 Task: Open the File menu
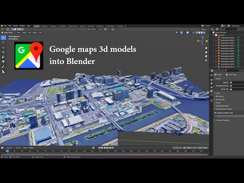pyautogui.click(x=6, y=26)
